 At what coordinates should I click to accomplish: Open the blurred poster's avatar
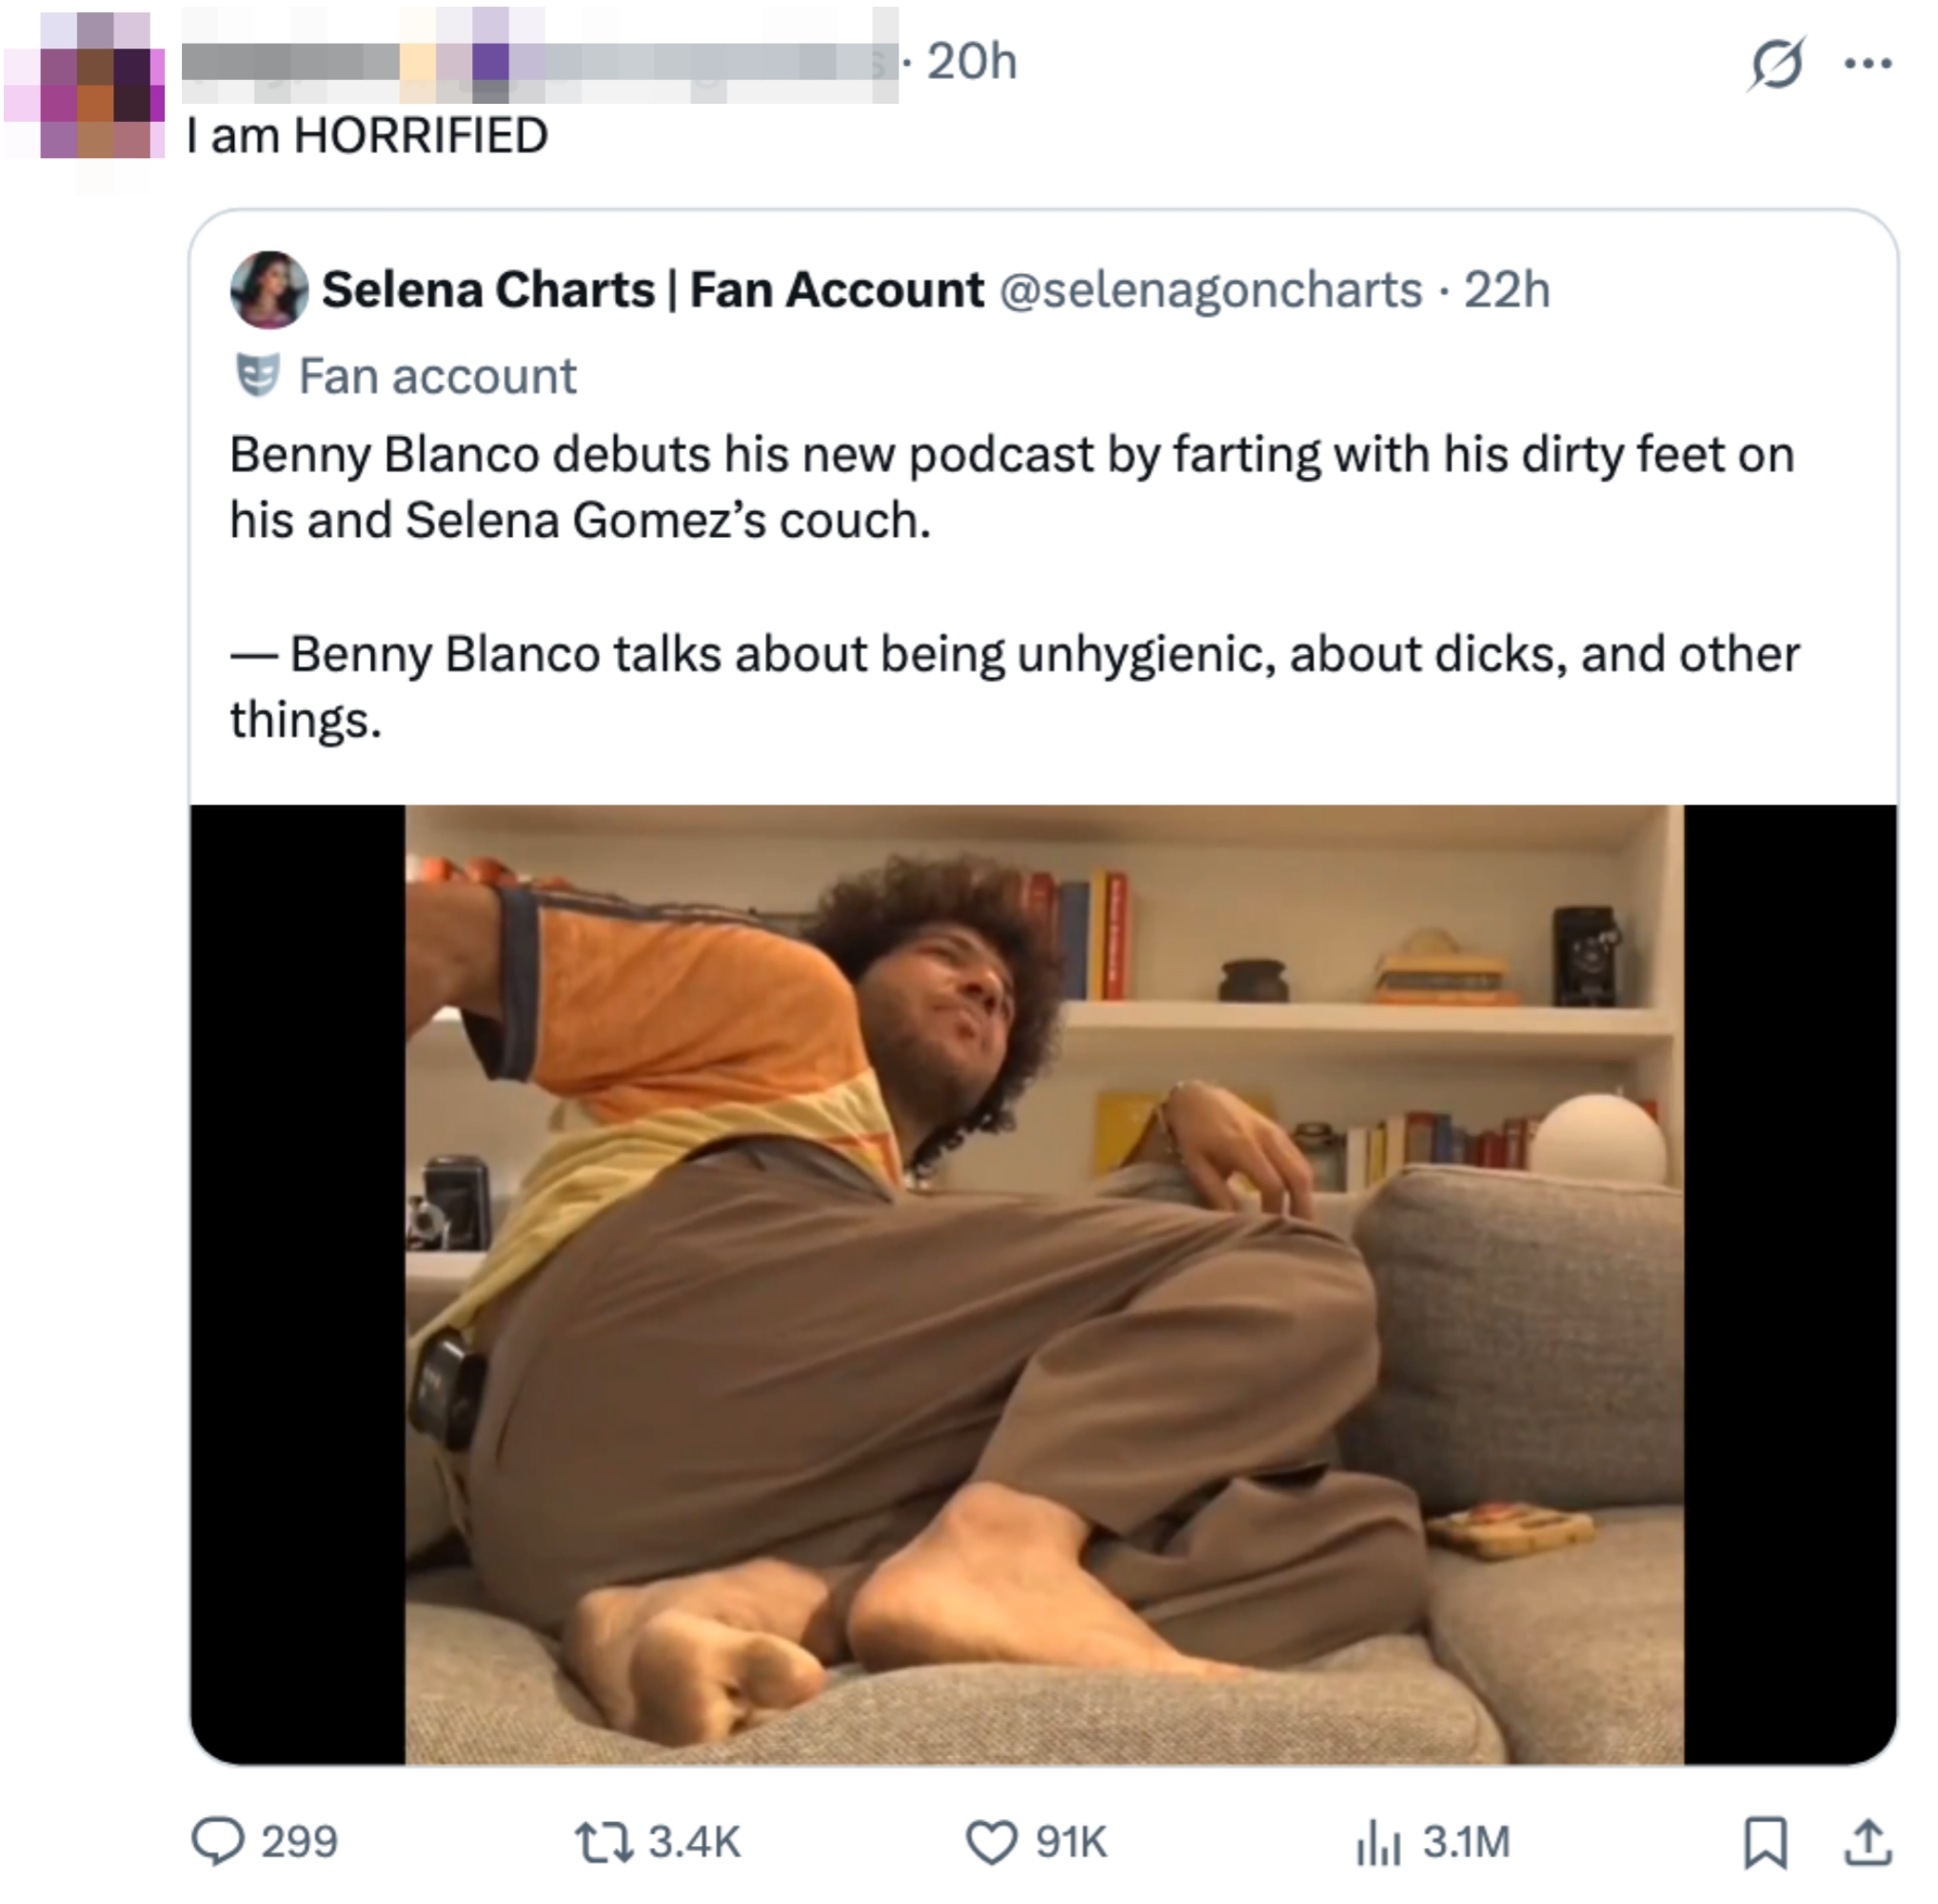click(85, 100)
